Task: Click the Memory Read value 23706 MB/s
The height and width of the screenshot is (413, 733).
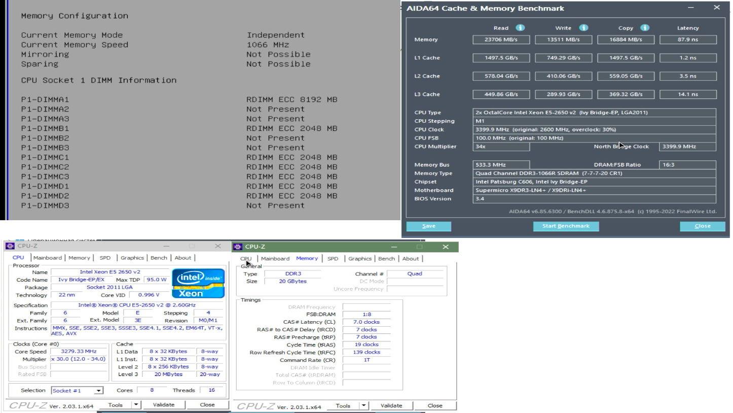Action: [501, 40]
